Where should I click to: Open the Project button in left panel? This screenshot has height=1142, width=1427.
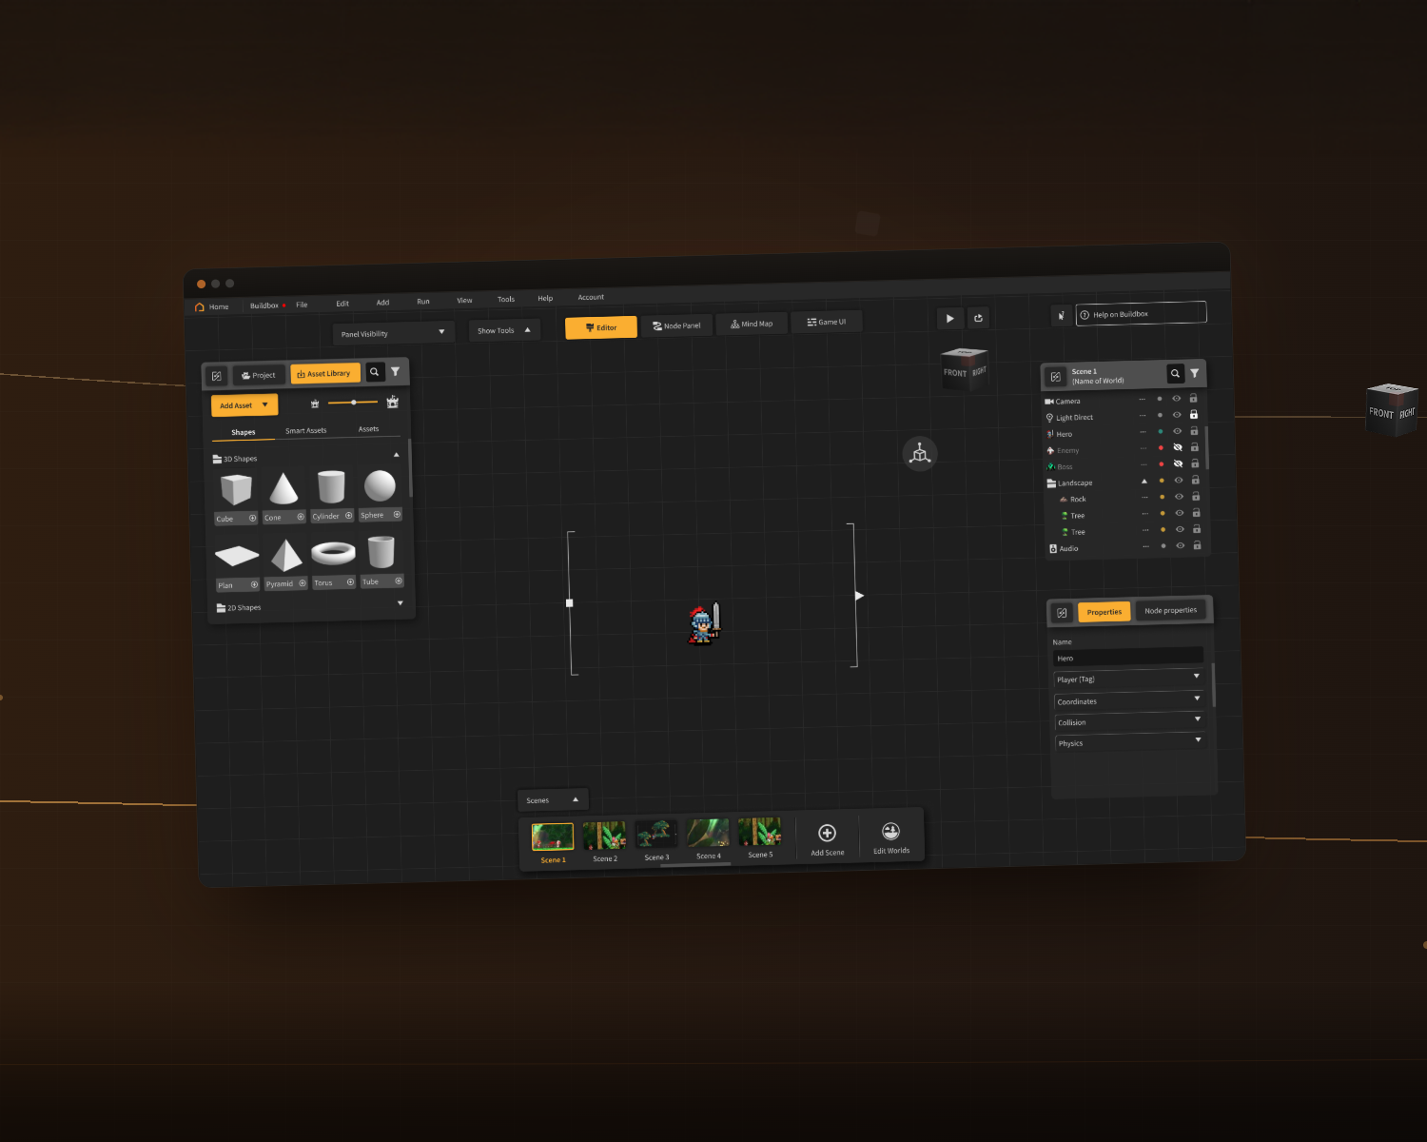point(259,375)
